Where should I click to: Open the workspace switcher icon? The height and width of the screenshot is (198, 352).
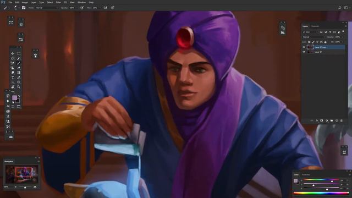(x=346, y=8)
